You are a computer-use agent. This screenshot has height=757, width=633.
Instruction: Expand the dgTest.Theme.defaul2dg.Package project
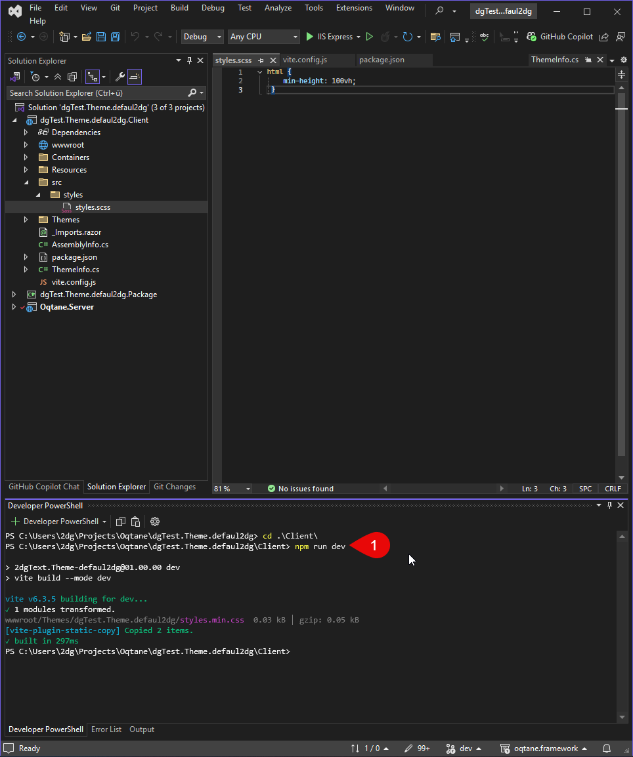coord(14,294)
